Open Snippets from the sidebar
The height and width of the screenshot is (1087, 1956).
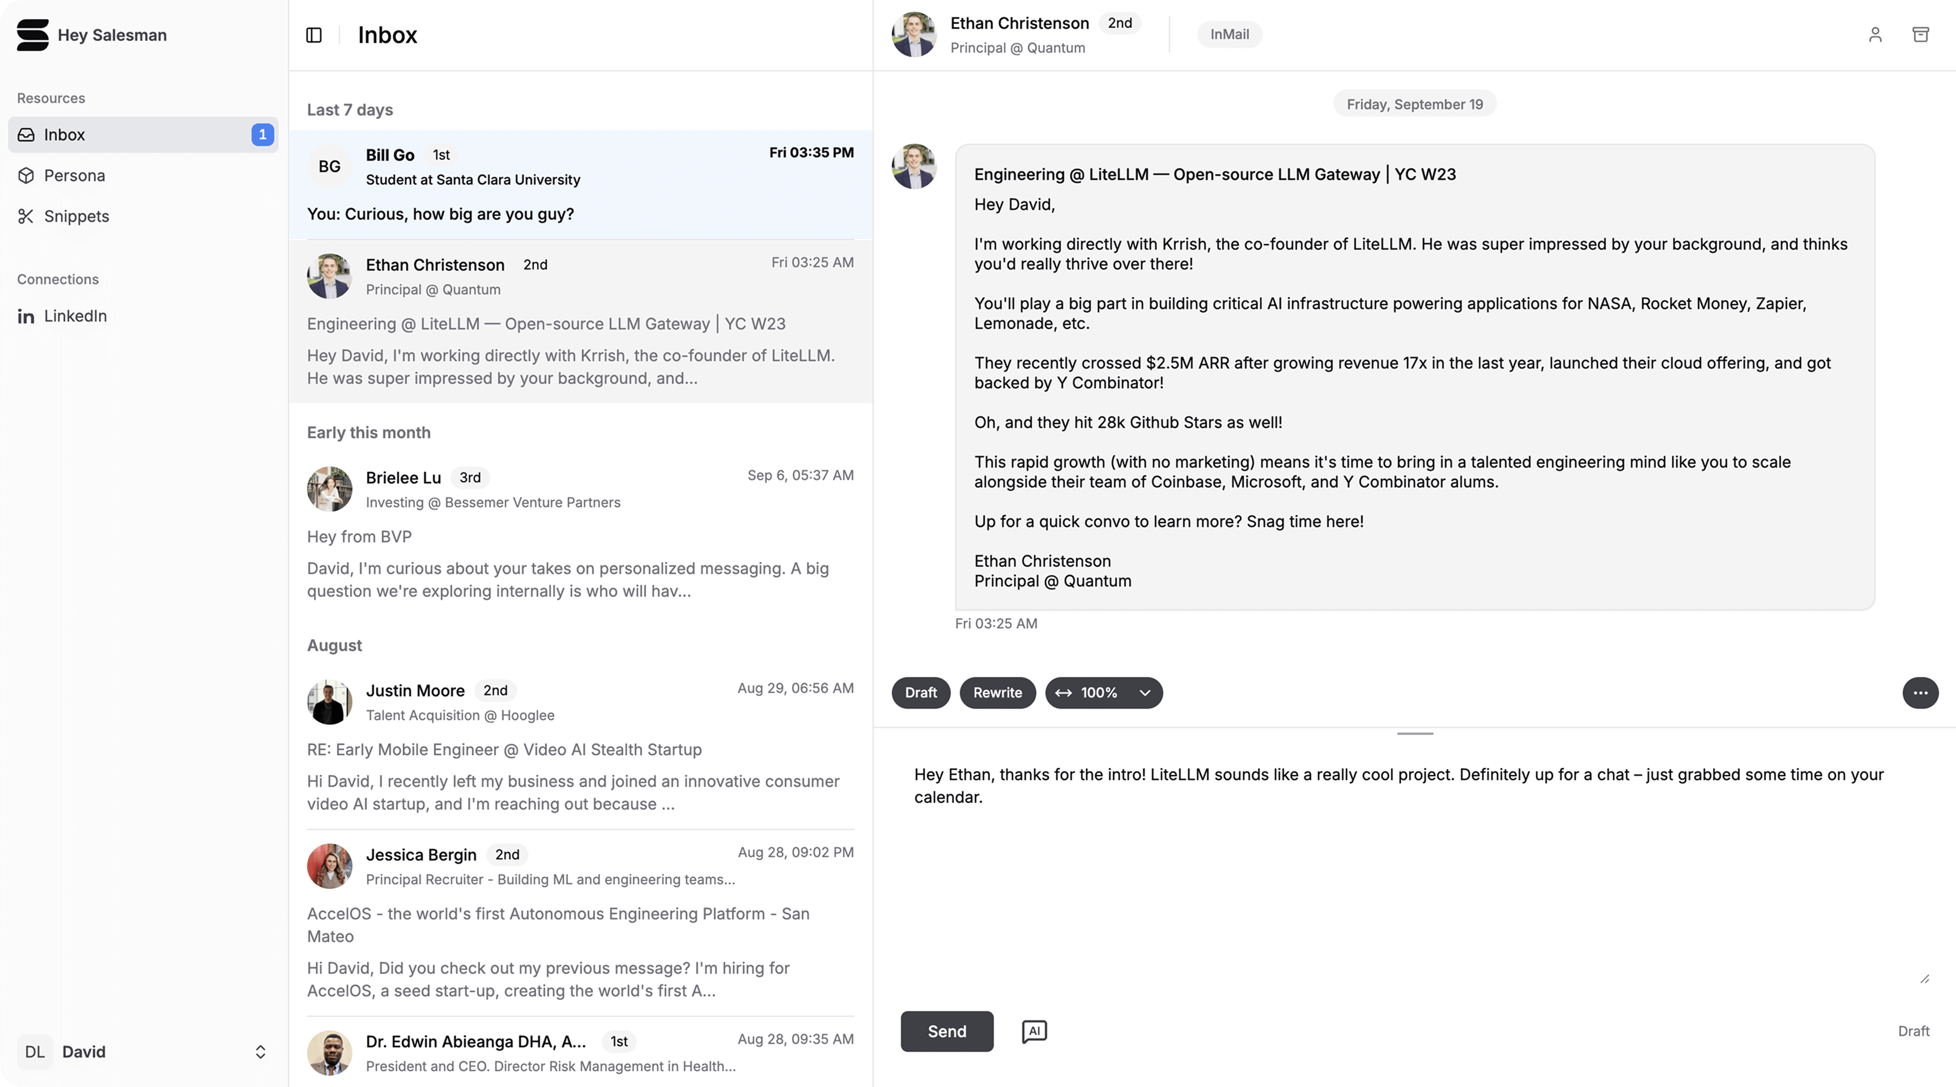tap(76, 216)
